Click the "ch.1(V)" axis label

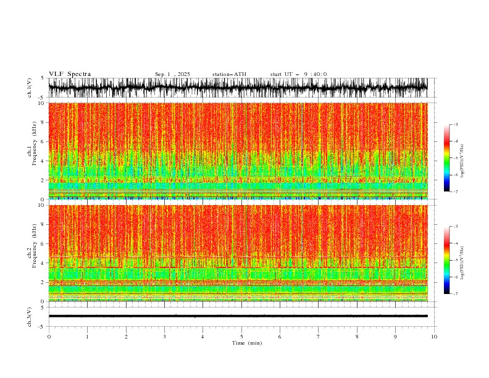(30, 88)
